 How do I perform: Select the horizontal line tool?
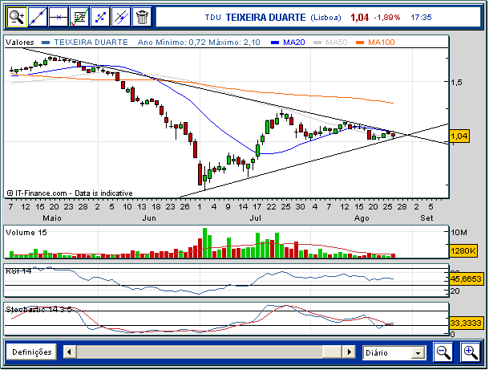[x=59, y=17]
